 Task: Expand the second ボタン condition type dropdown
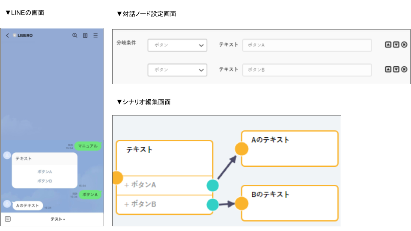click(177, 70)
